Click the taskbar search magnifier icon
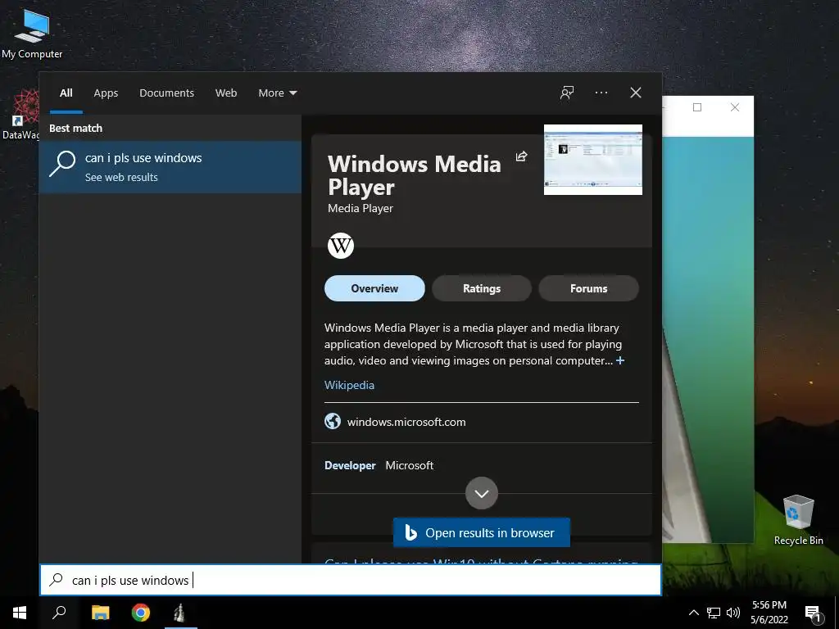 pyautogui.click(x=59, y=613)
